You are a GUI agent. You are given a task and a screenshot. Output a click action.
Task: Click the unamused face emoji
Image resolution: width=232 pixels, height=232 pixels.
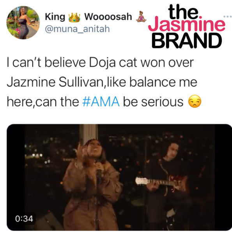(x=195, y=101)
